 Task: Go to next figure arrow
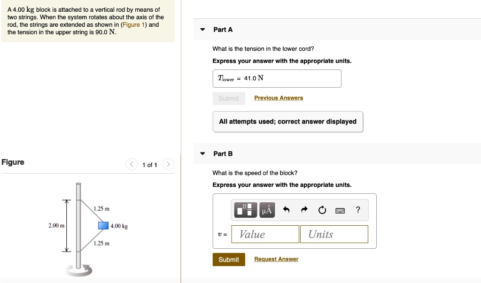[168, 164]
